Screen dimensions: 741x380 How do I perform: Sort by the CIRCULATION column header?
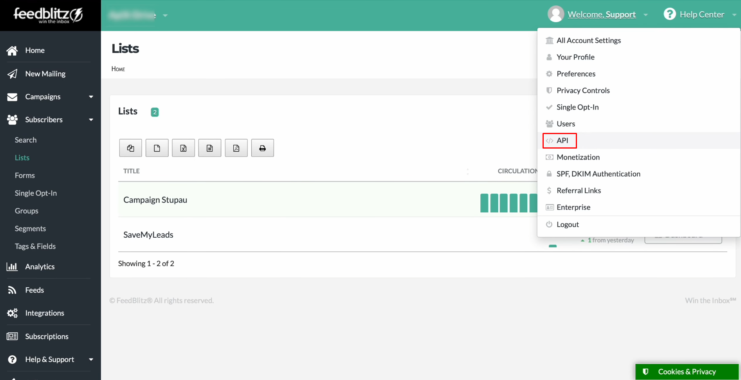pos(517,171)
